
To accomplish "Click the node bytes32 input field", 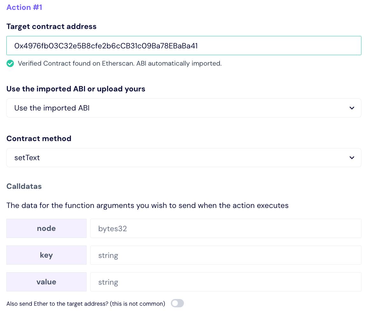I will click(226, 228).
